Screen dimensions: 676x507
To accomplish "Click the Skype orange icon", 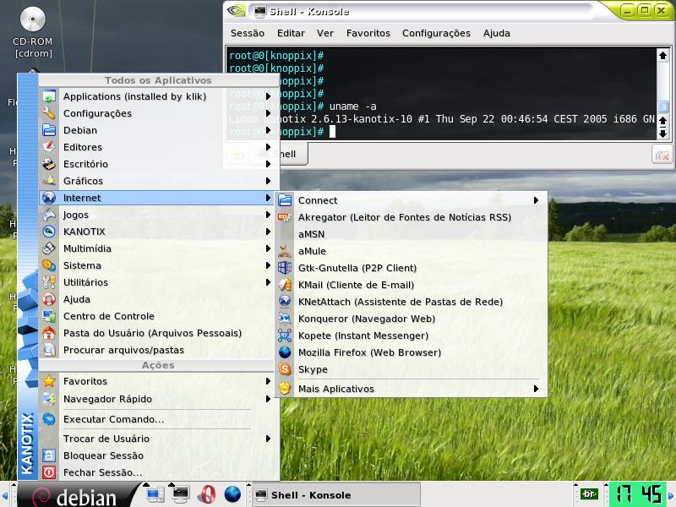I will tap(285, 369).
